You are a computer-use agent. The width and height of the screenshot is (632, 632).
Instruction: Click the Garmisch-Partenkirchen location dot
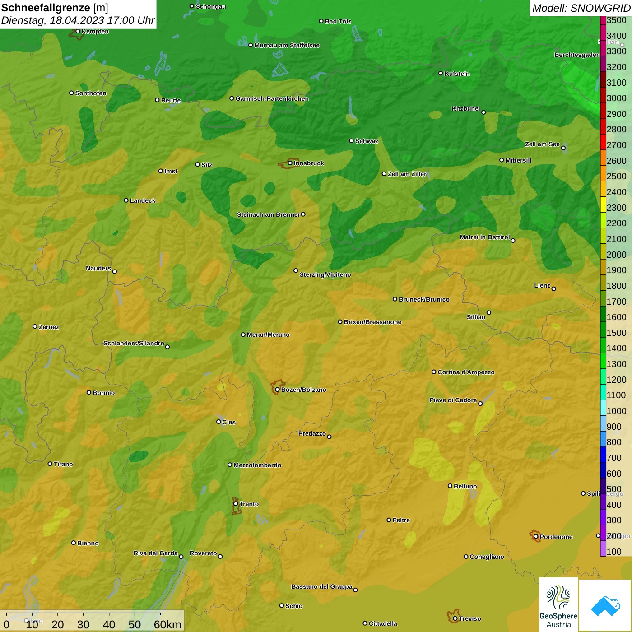click(232, 98)
